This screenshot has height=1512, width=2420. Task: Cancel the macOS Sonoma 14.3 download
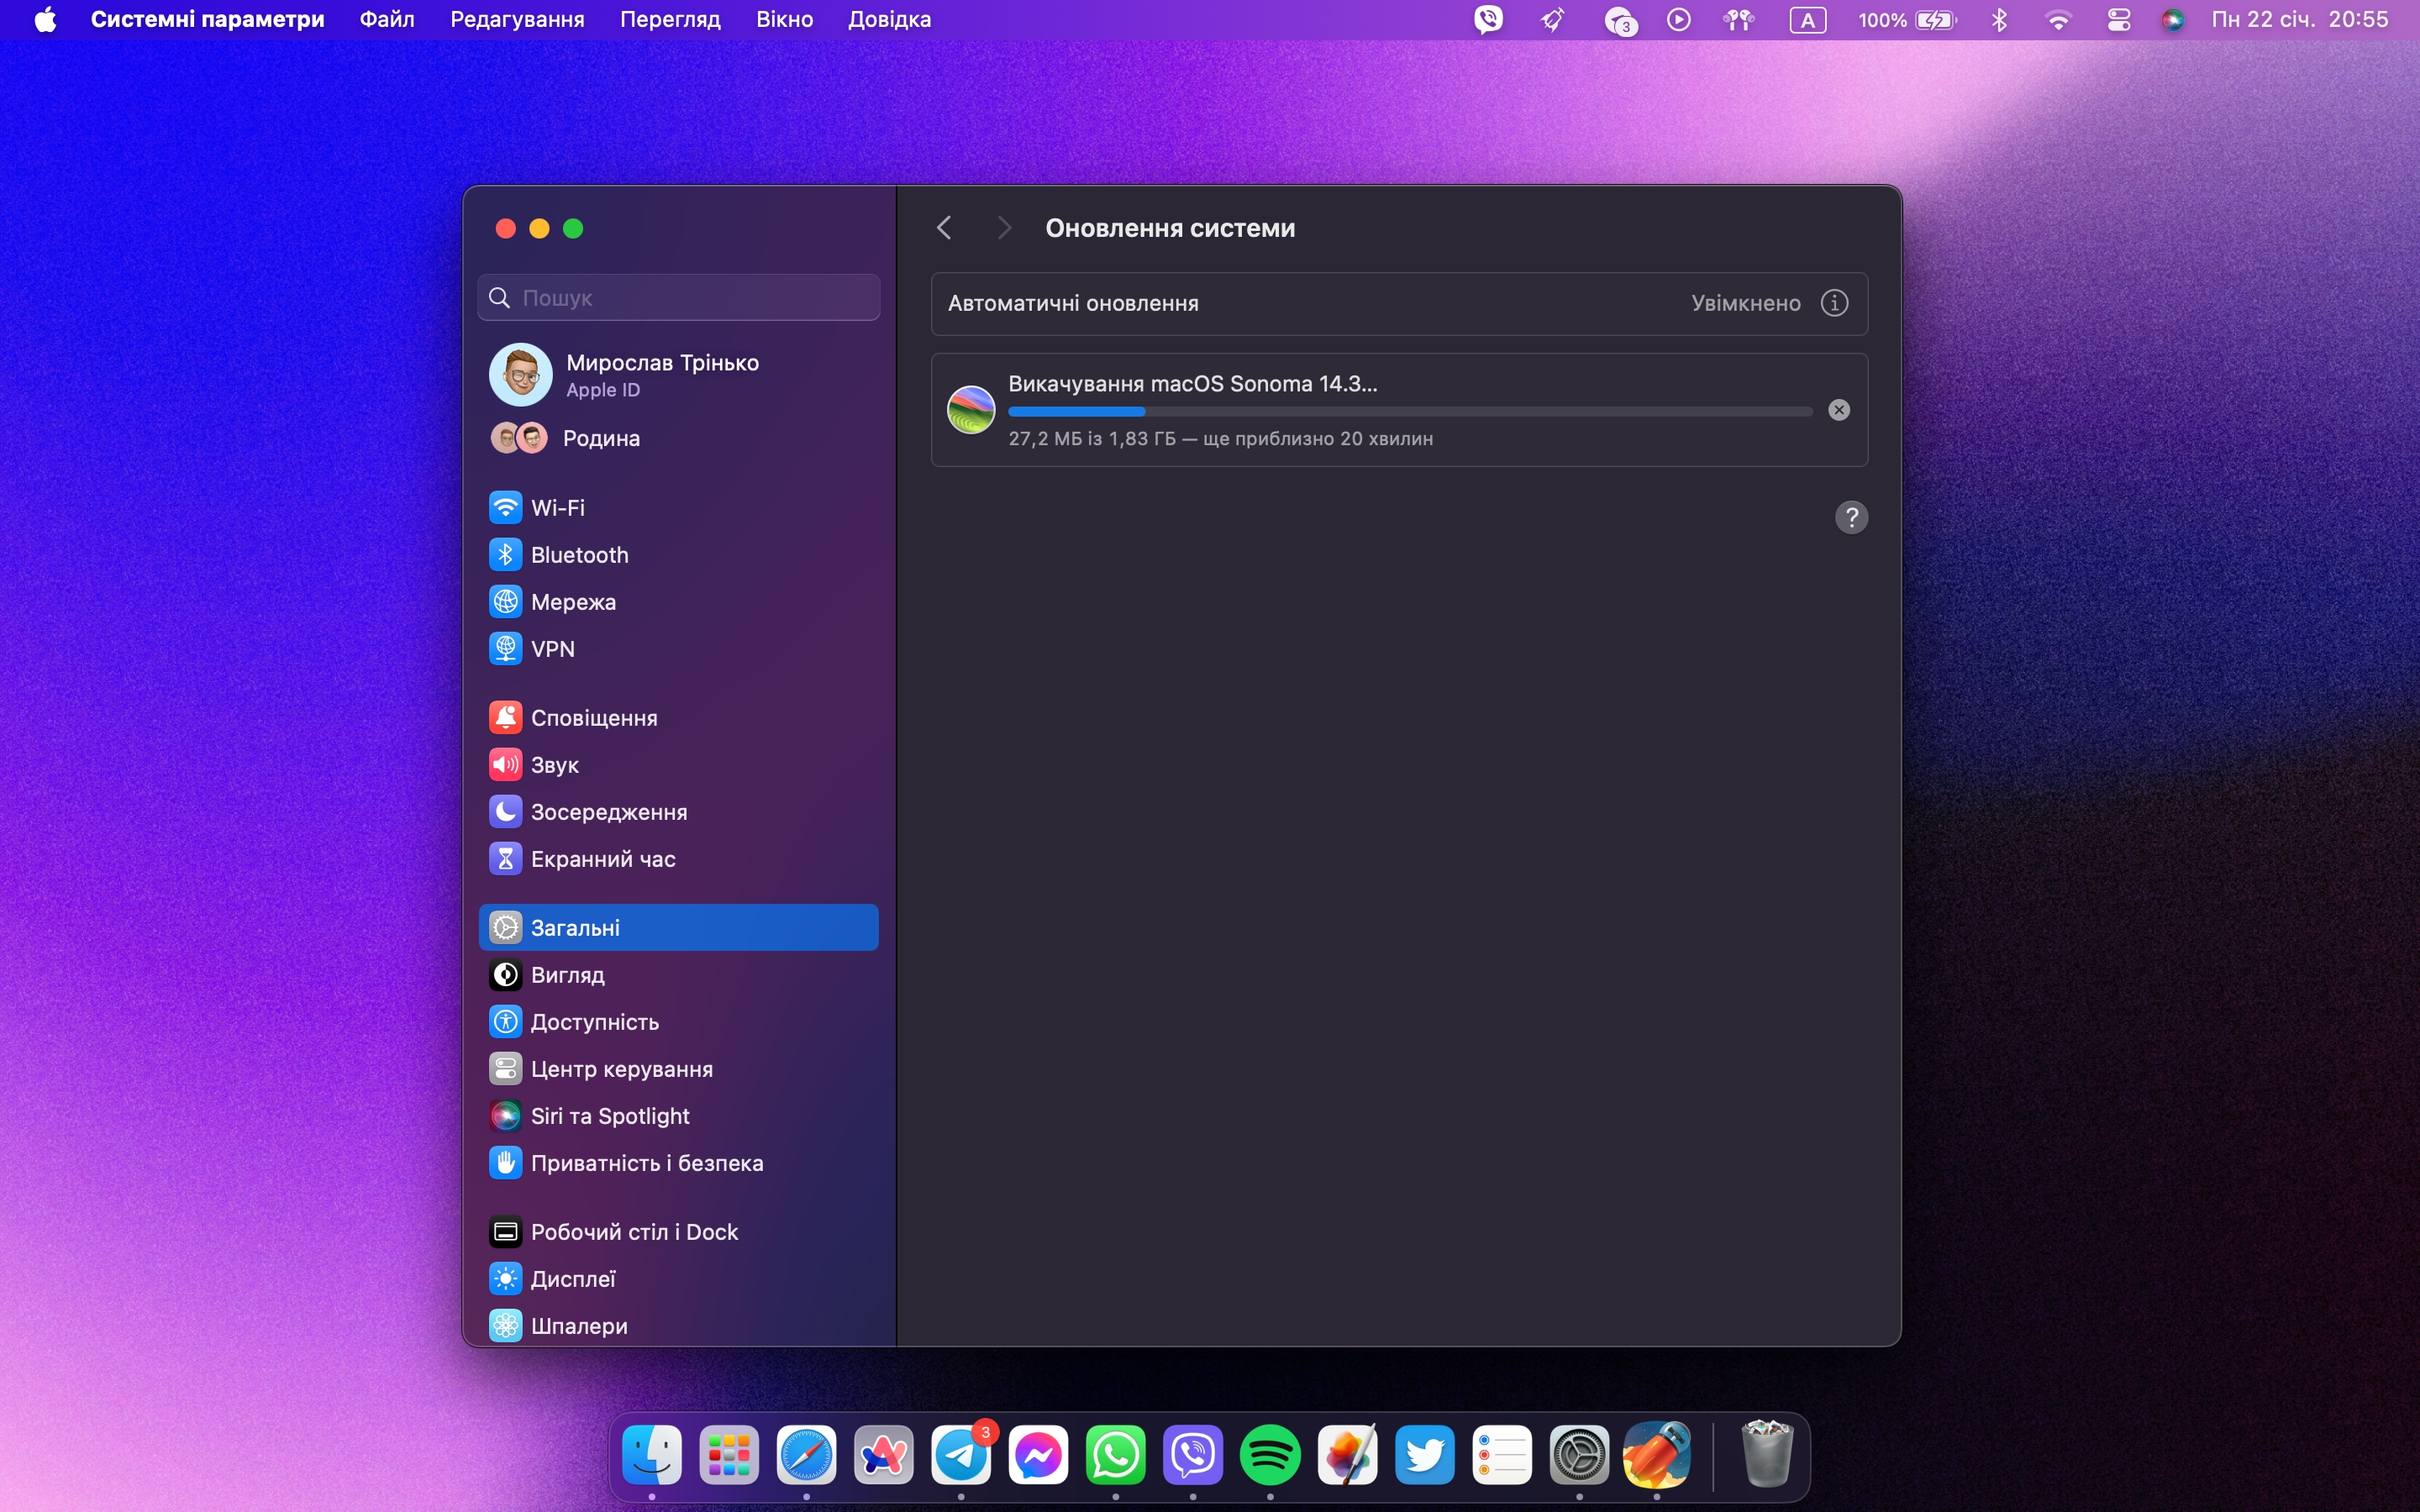coord(1838,410)
